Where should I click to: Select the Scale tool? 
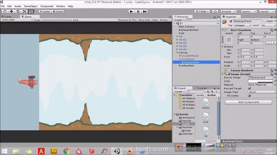click(24, 12)
